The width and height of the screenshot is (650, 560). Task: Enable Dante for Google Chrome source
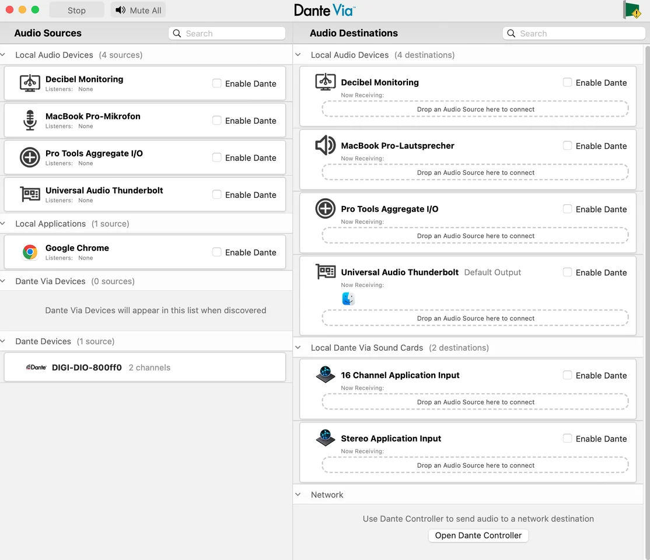pyautogui.click(x=217, y=252)
